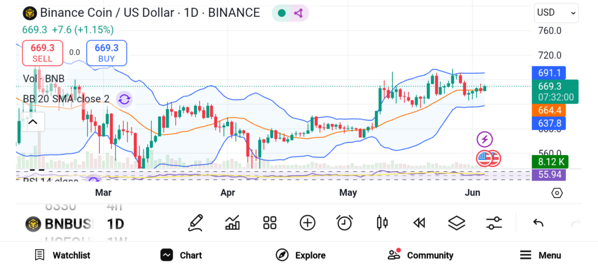
Task: Open chart scale hexagon settings icon
Action: pos(557,193)
